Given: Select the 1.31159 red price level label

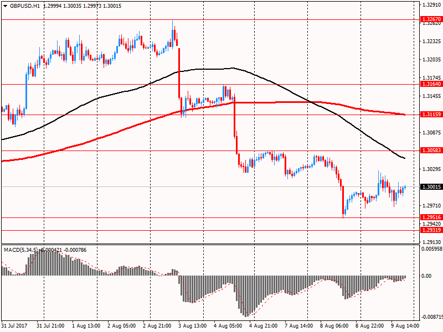Looking at the screenshot, I should pos(431,115).
